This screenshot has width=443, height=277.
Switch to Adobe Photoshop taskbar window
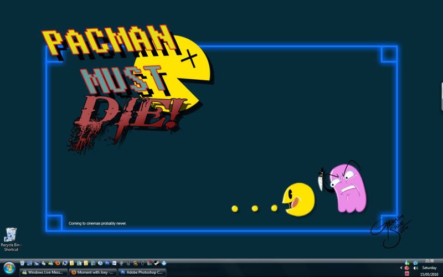tap(142, 273)
